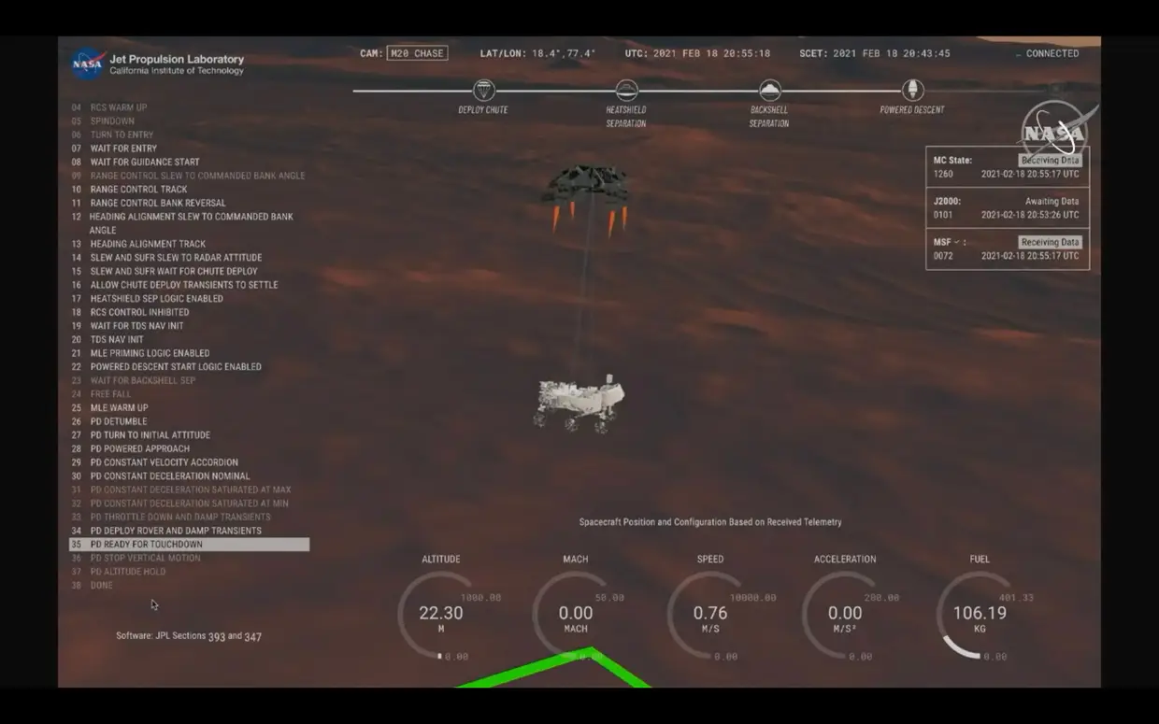Click the Spacecraft Position and Configuration caption
This screenshot has height=724, width=1159.
[x=710, y=522]
